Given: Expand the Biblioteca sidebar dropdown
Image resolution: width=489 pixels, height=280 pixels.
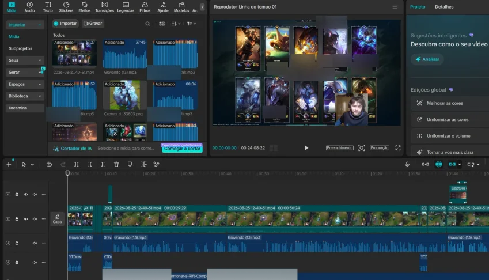Looking at the screenshot, I should (x=40, y=96).
